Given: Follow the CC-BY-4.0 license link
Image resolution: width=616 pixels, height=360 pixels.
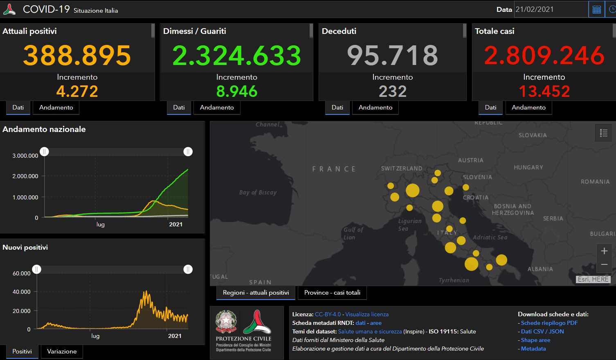Looking at the screenshot, I should (328, 314).
